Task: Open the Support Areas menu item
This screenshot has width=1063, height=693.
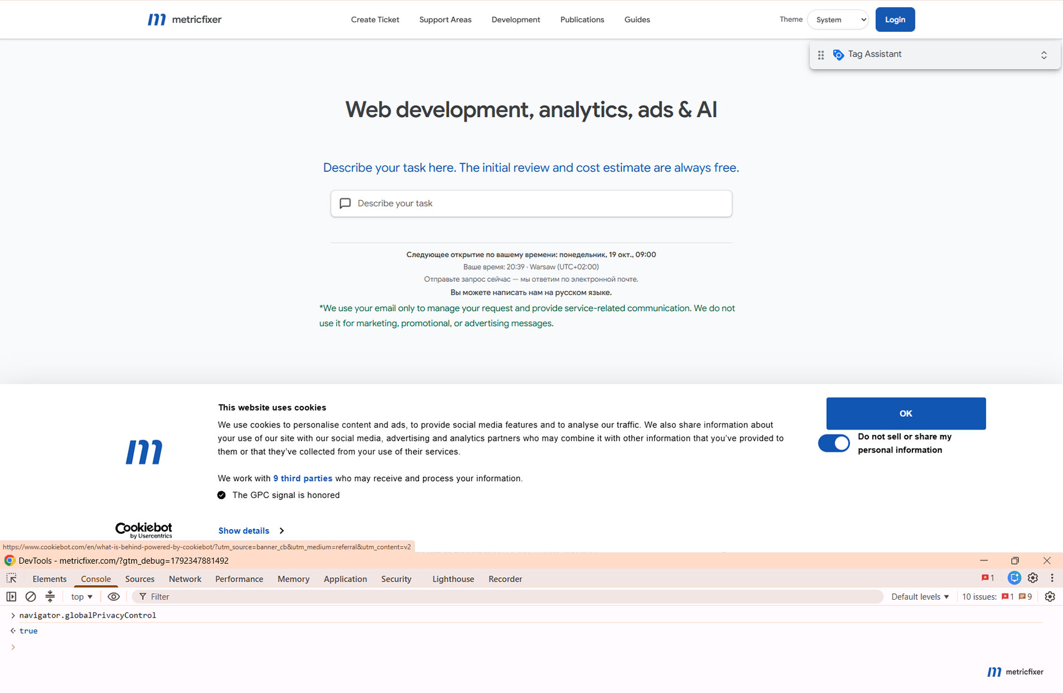Action: click(445, 20)
